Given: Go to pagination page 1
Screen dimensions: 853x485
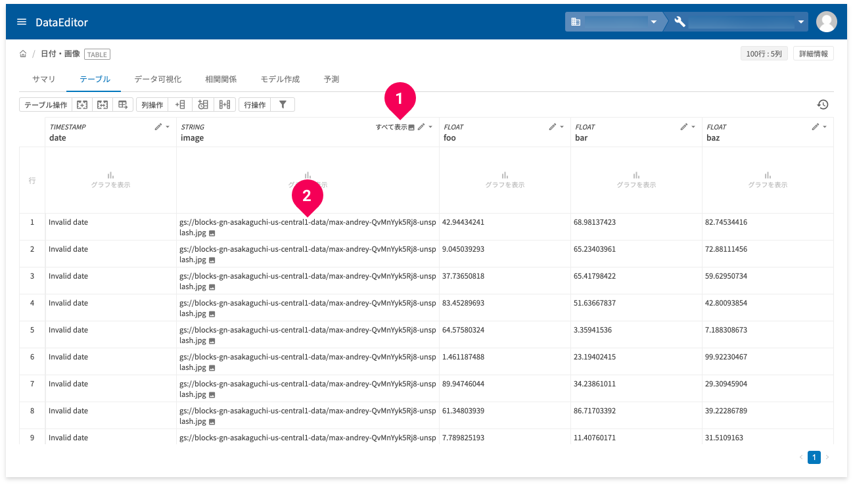Looking at the screenshot, I should point(814,457).
